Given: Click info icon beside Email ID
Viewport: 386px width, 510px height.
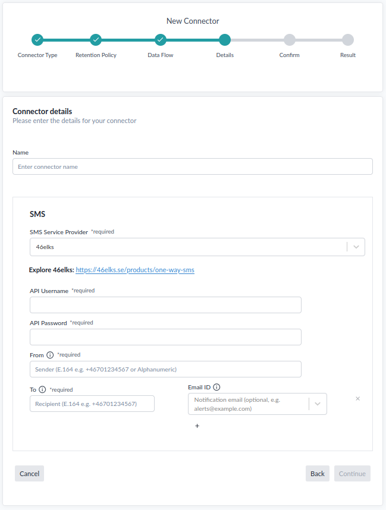Looking at the screenshot, I should (x=216, y=388).
